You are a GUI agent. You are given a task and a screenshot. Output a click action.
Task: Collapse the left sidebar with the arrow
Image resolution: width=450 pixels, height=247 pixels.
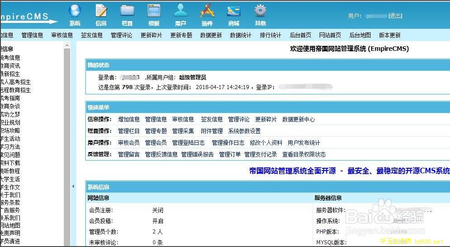point(73,186)
